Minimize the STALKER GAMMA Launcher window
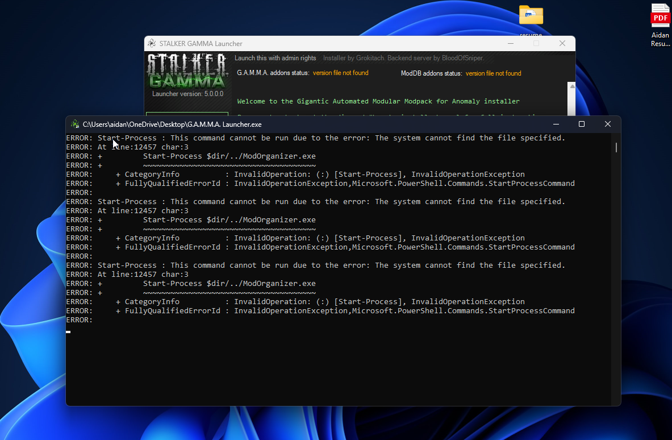 click(511, 43)
